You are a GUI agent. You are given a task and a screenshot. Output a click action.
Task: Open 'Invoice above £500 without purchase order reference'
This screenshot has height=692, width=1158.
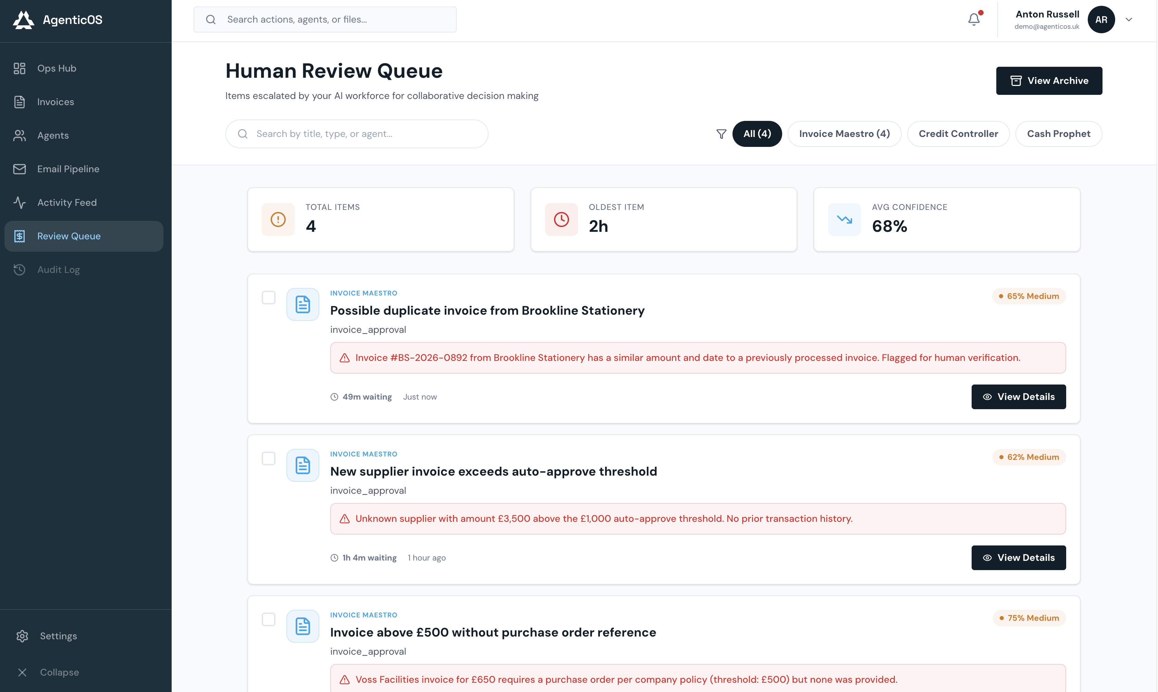(x=493, y=632)
